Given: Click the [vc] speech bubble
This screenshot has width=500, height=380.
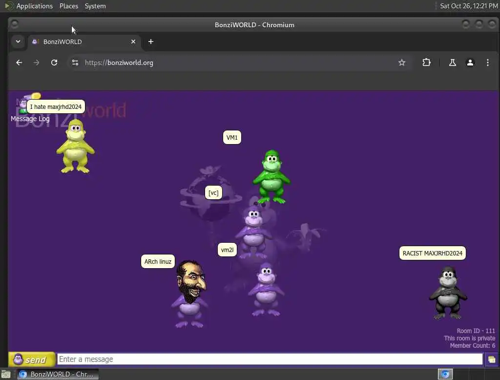Looking at the screenshot, I should pos(213,193).
